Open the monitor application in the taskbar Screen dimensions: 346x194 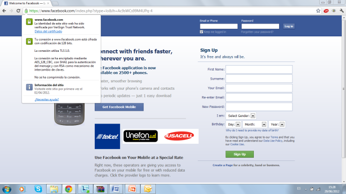coord(85,189)
